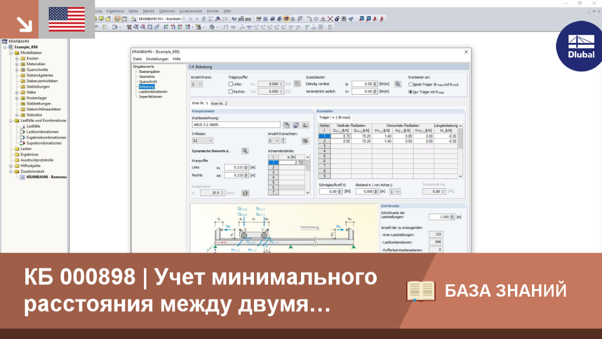This screenshot has height=339, width=602.
Task: Select Beide Träger radio option
Action: click(410, 85)
